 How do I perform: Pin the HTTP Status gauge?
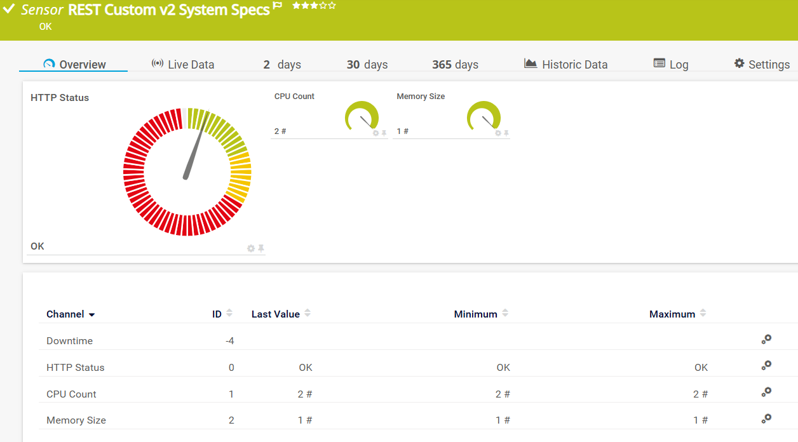[261, 248]
